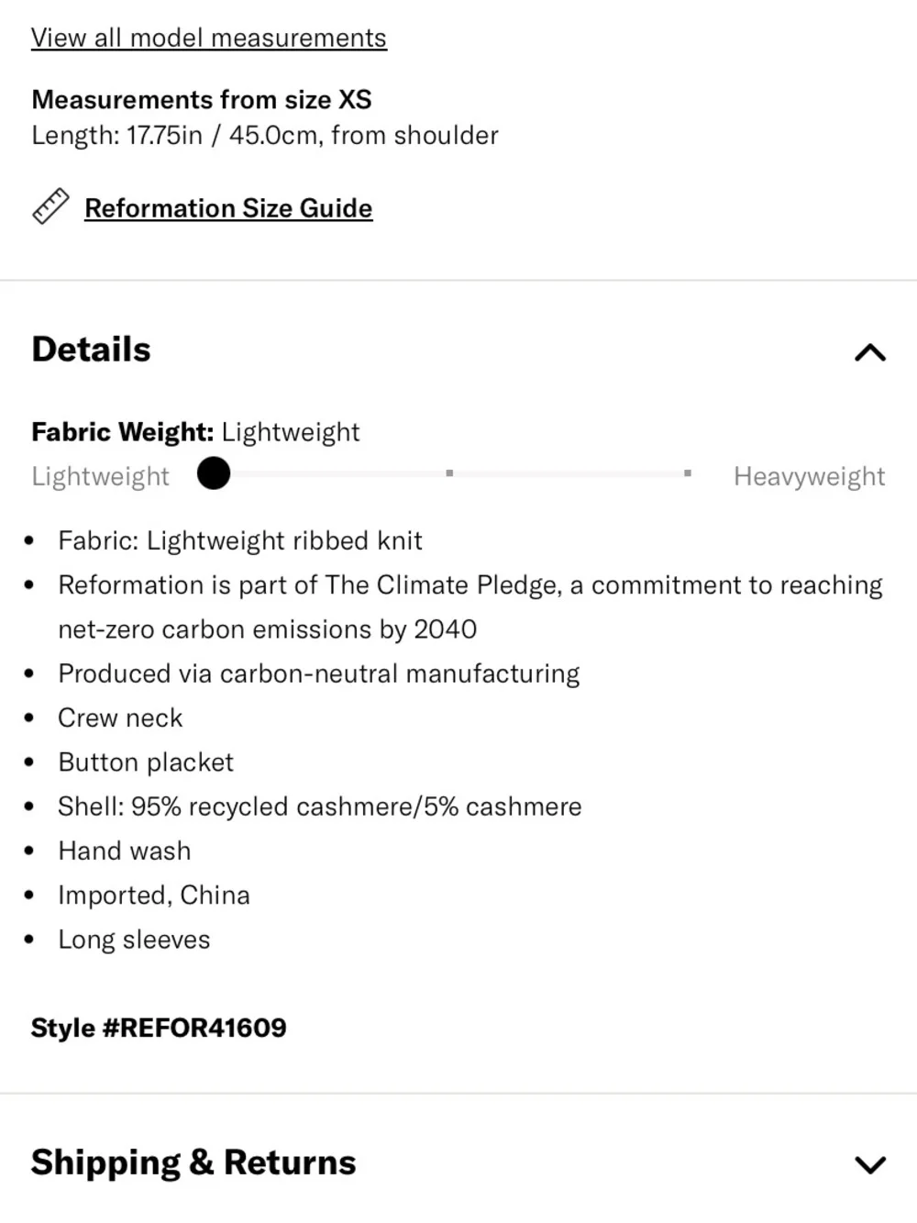Click the ruler icon beside Size Guide

[50, 206]
